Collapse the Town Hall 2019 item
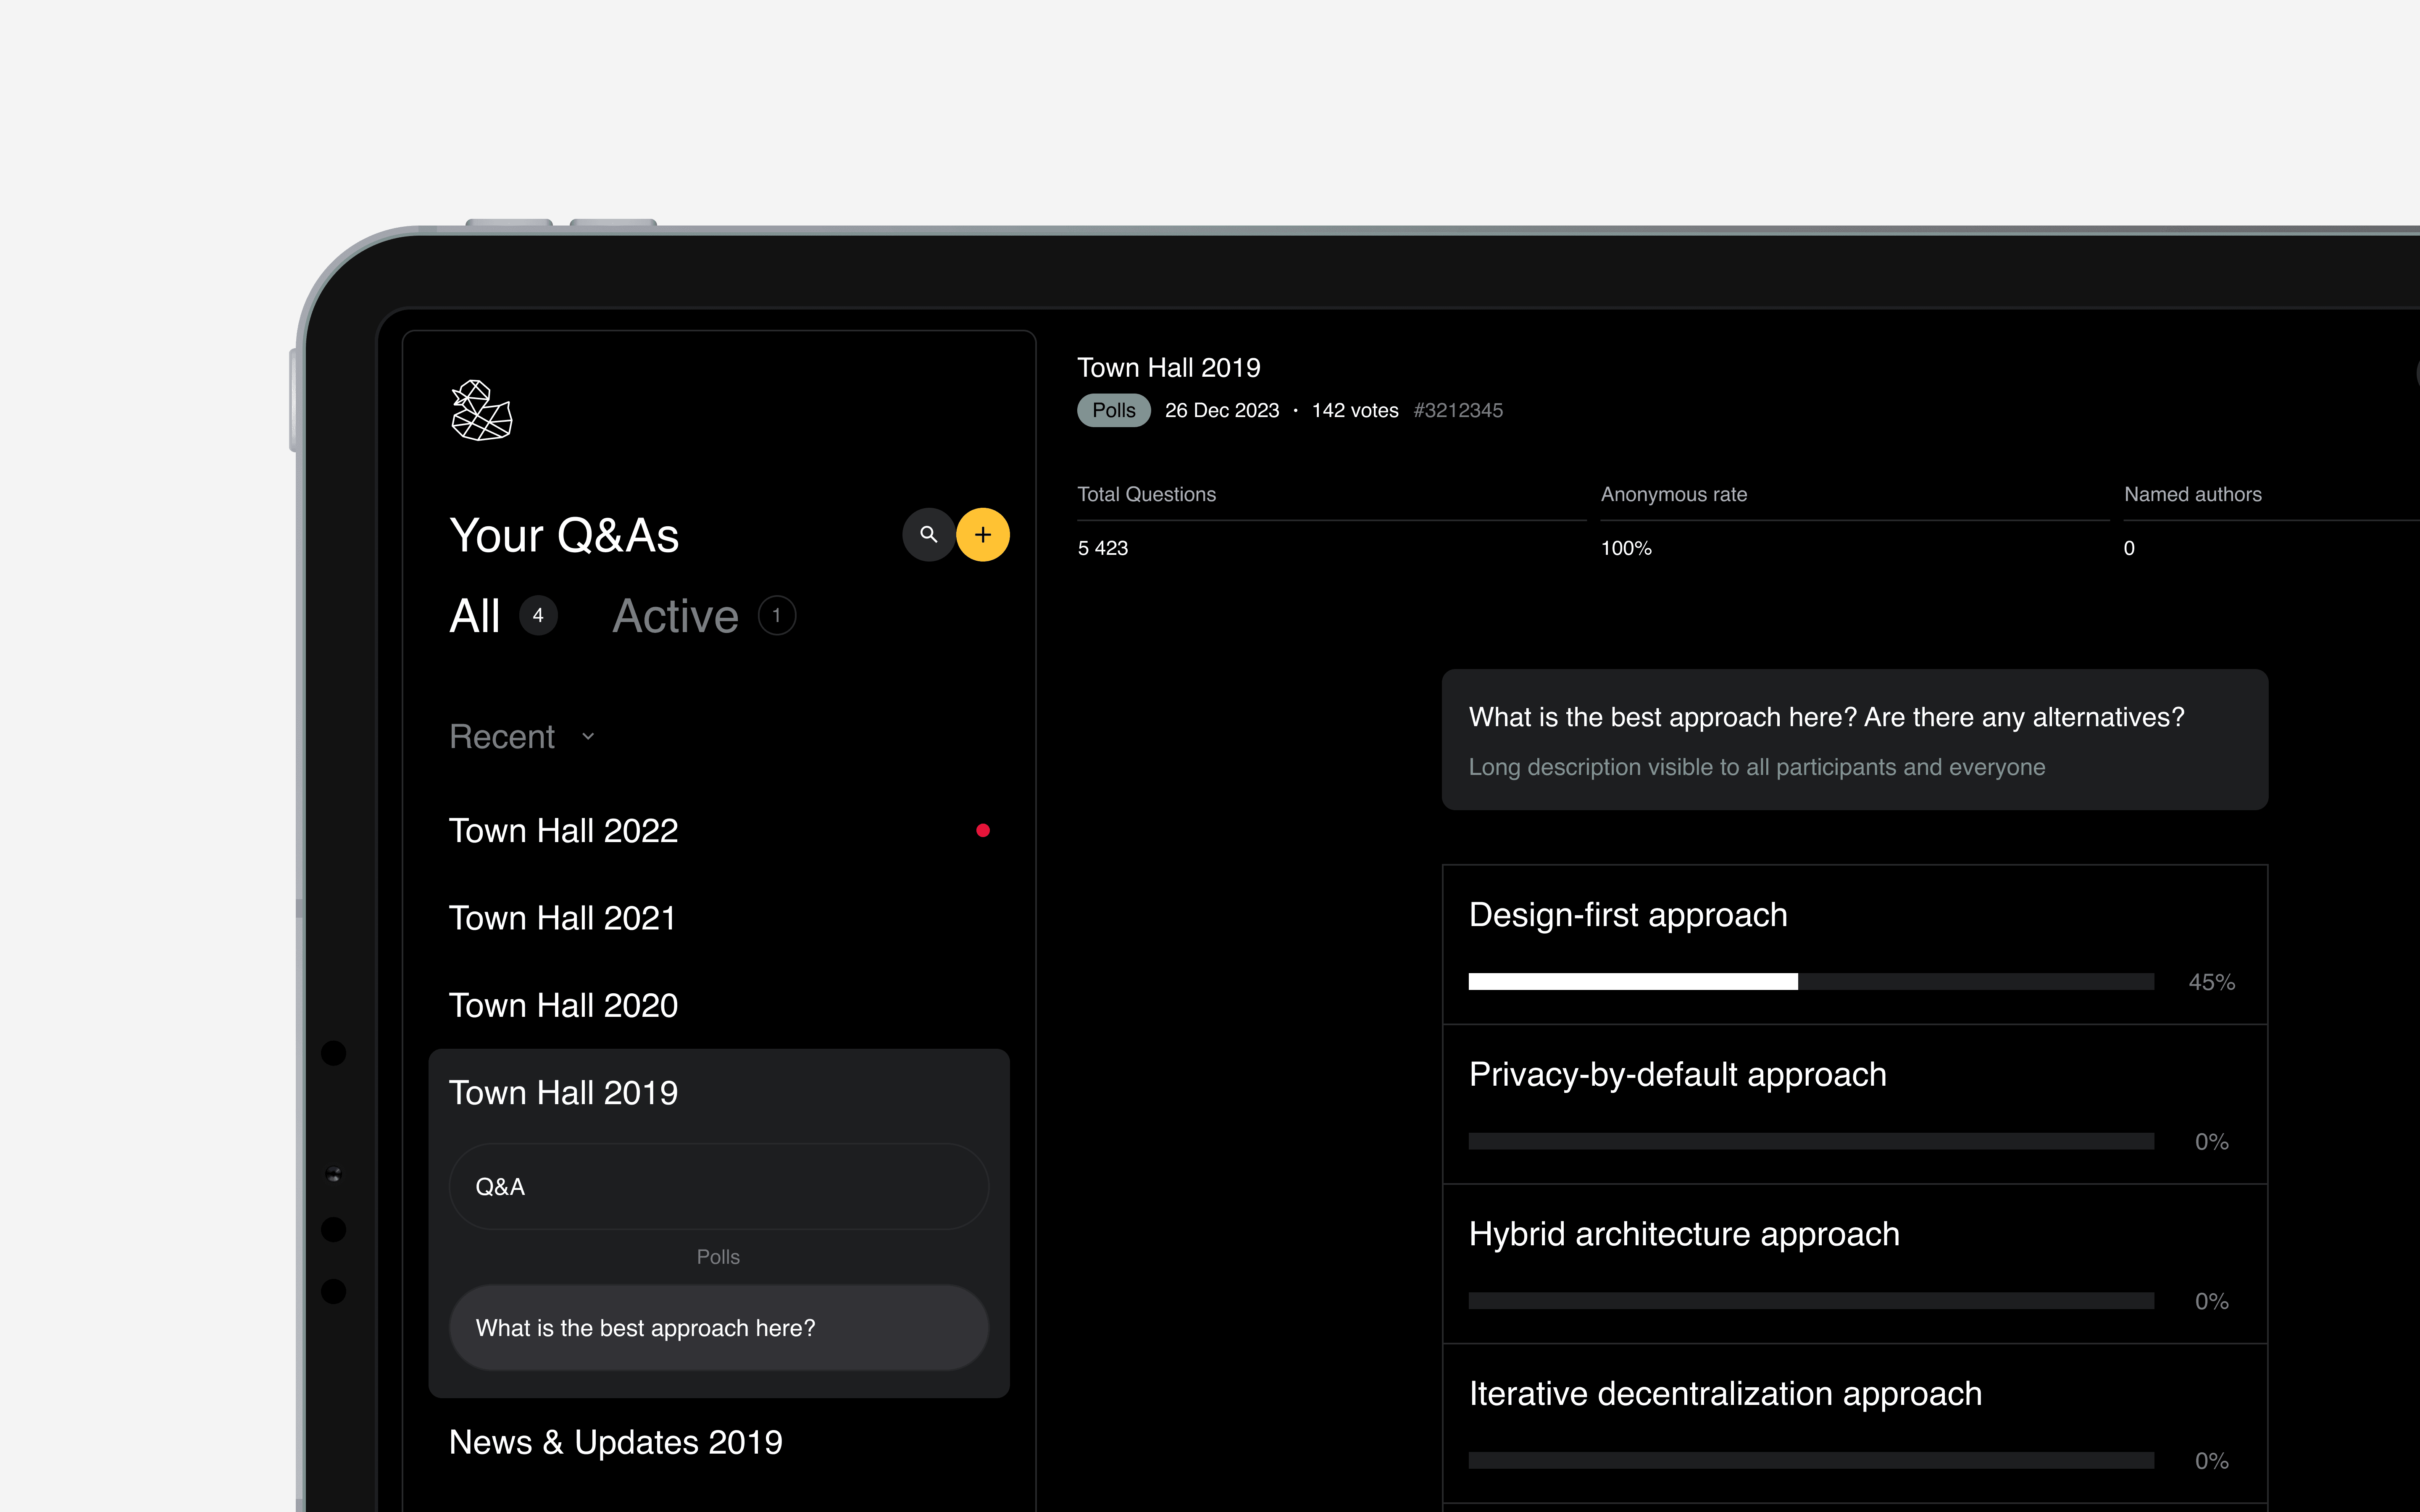Image resolution: width=2420 pixels, height=1512 pixels. (563, 1093)
